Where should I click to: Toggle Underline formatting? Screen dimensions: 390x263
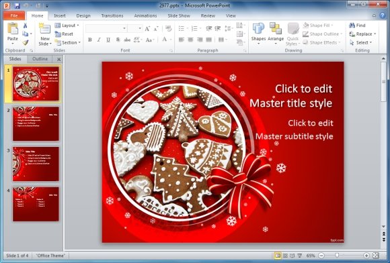coord(108,40)
